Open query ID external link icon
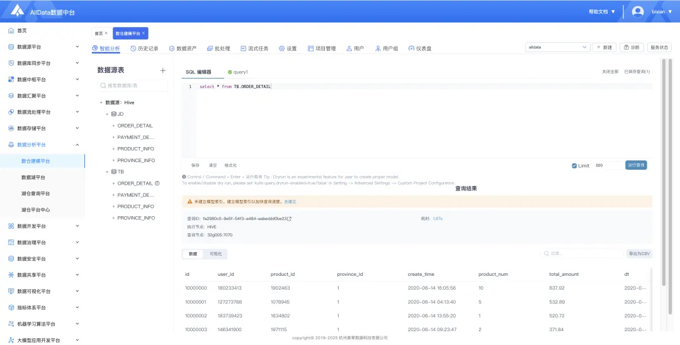Screen dimensions: 680x345 tap(290, 219)
